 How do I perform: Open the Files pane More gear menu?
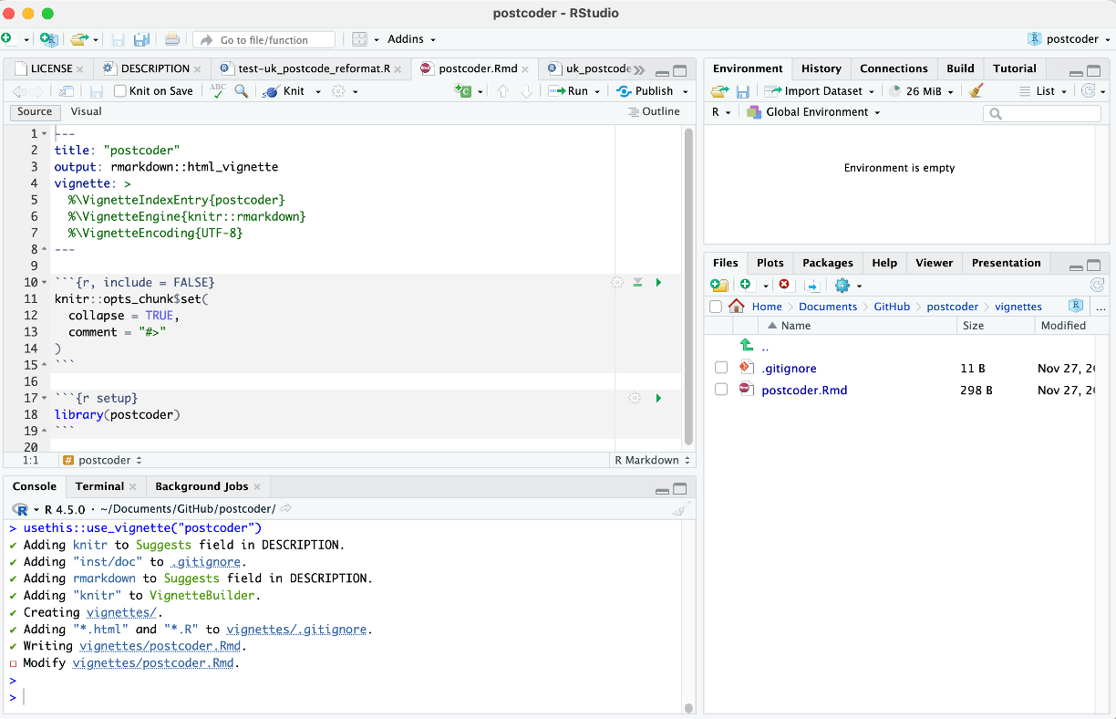[842, 285]
